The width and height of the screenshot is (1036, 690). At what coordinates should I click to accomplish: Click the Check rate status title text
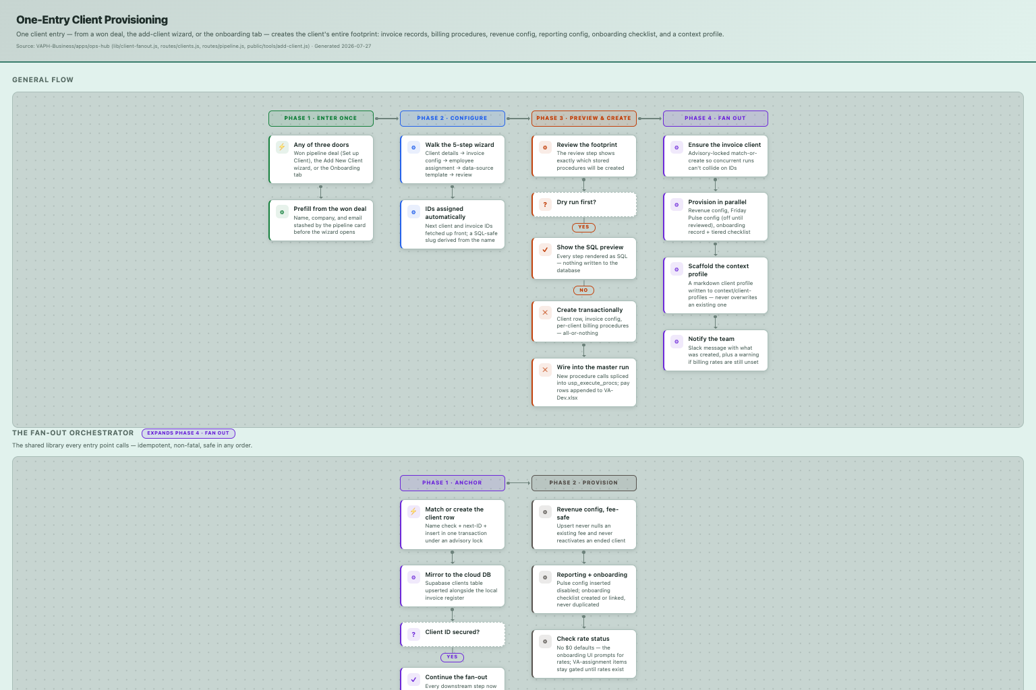583,639
